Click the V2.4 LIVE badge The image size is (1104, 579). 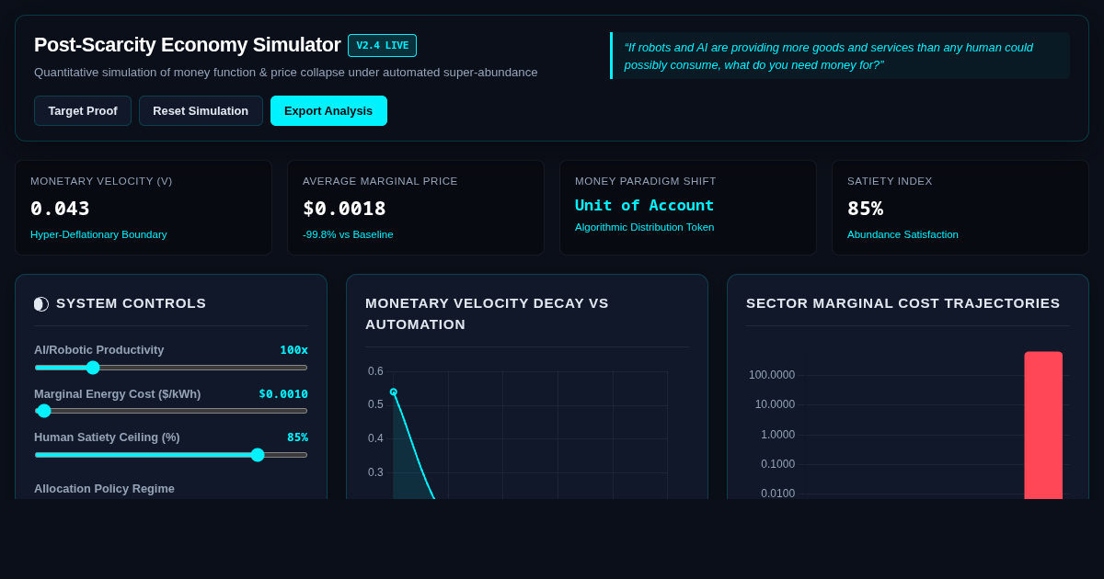click(x=383, y=45)
